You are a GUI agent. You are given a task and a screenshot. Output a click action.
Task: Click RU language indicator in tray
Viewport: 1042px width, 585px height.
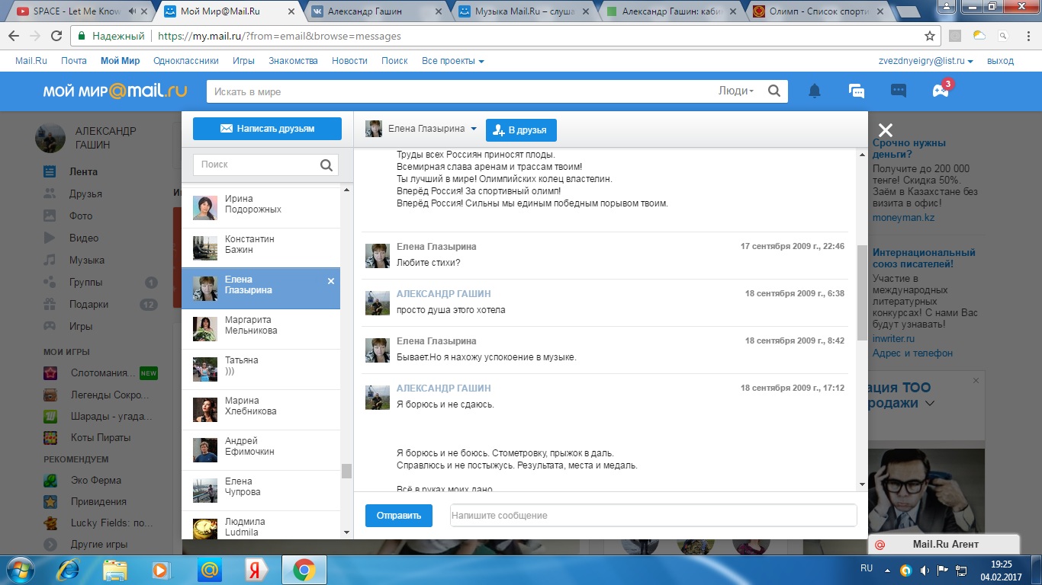(x=867, y=568)
